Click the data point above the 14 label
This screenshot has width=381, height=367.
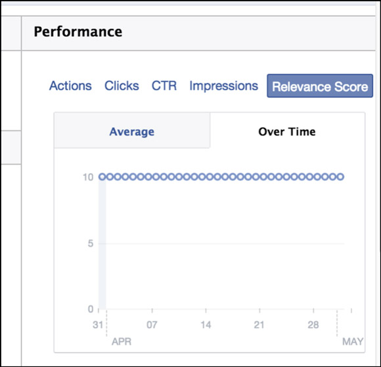pyautogui.click(x=210, y=177)
